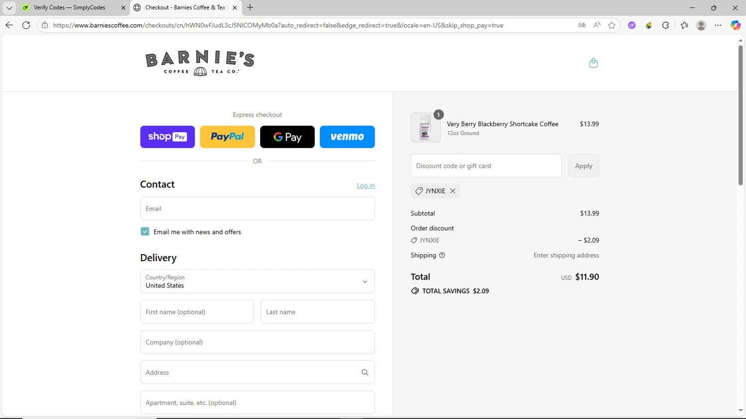
Task: Reload the checkout page
Action: (26, 25)
